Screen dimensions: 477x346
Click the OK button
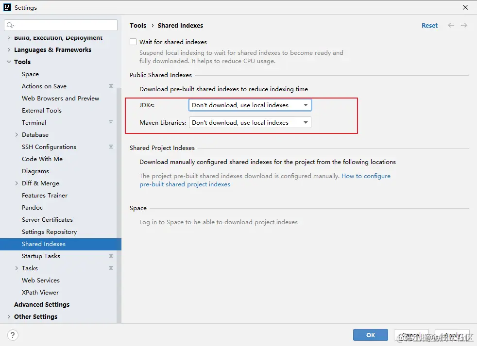tap(371, 335)
